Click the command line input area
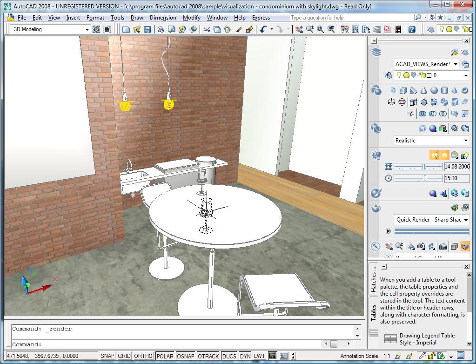 pos(167,344)
